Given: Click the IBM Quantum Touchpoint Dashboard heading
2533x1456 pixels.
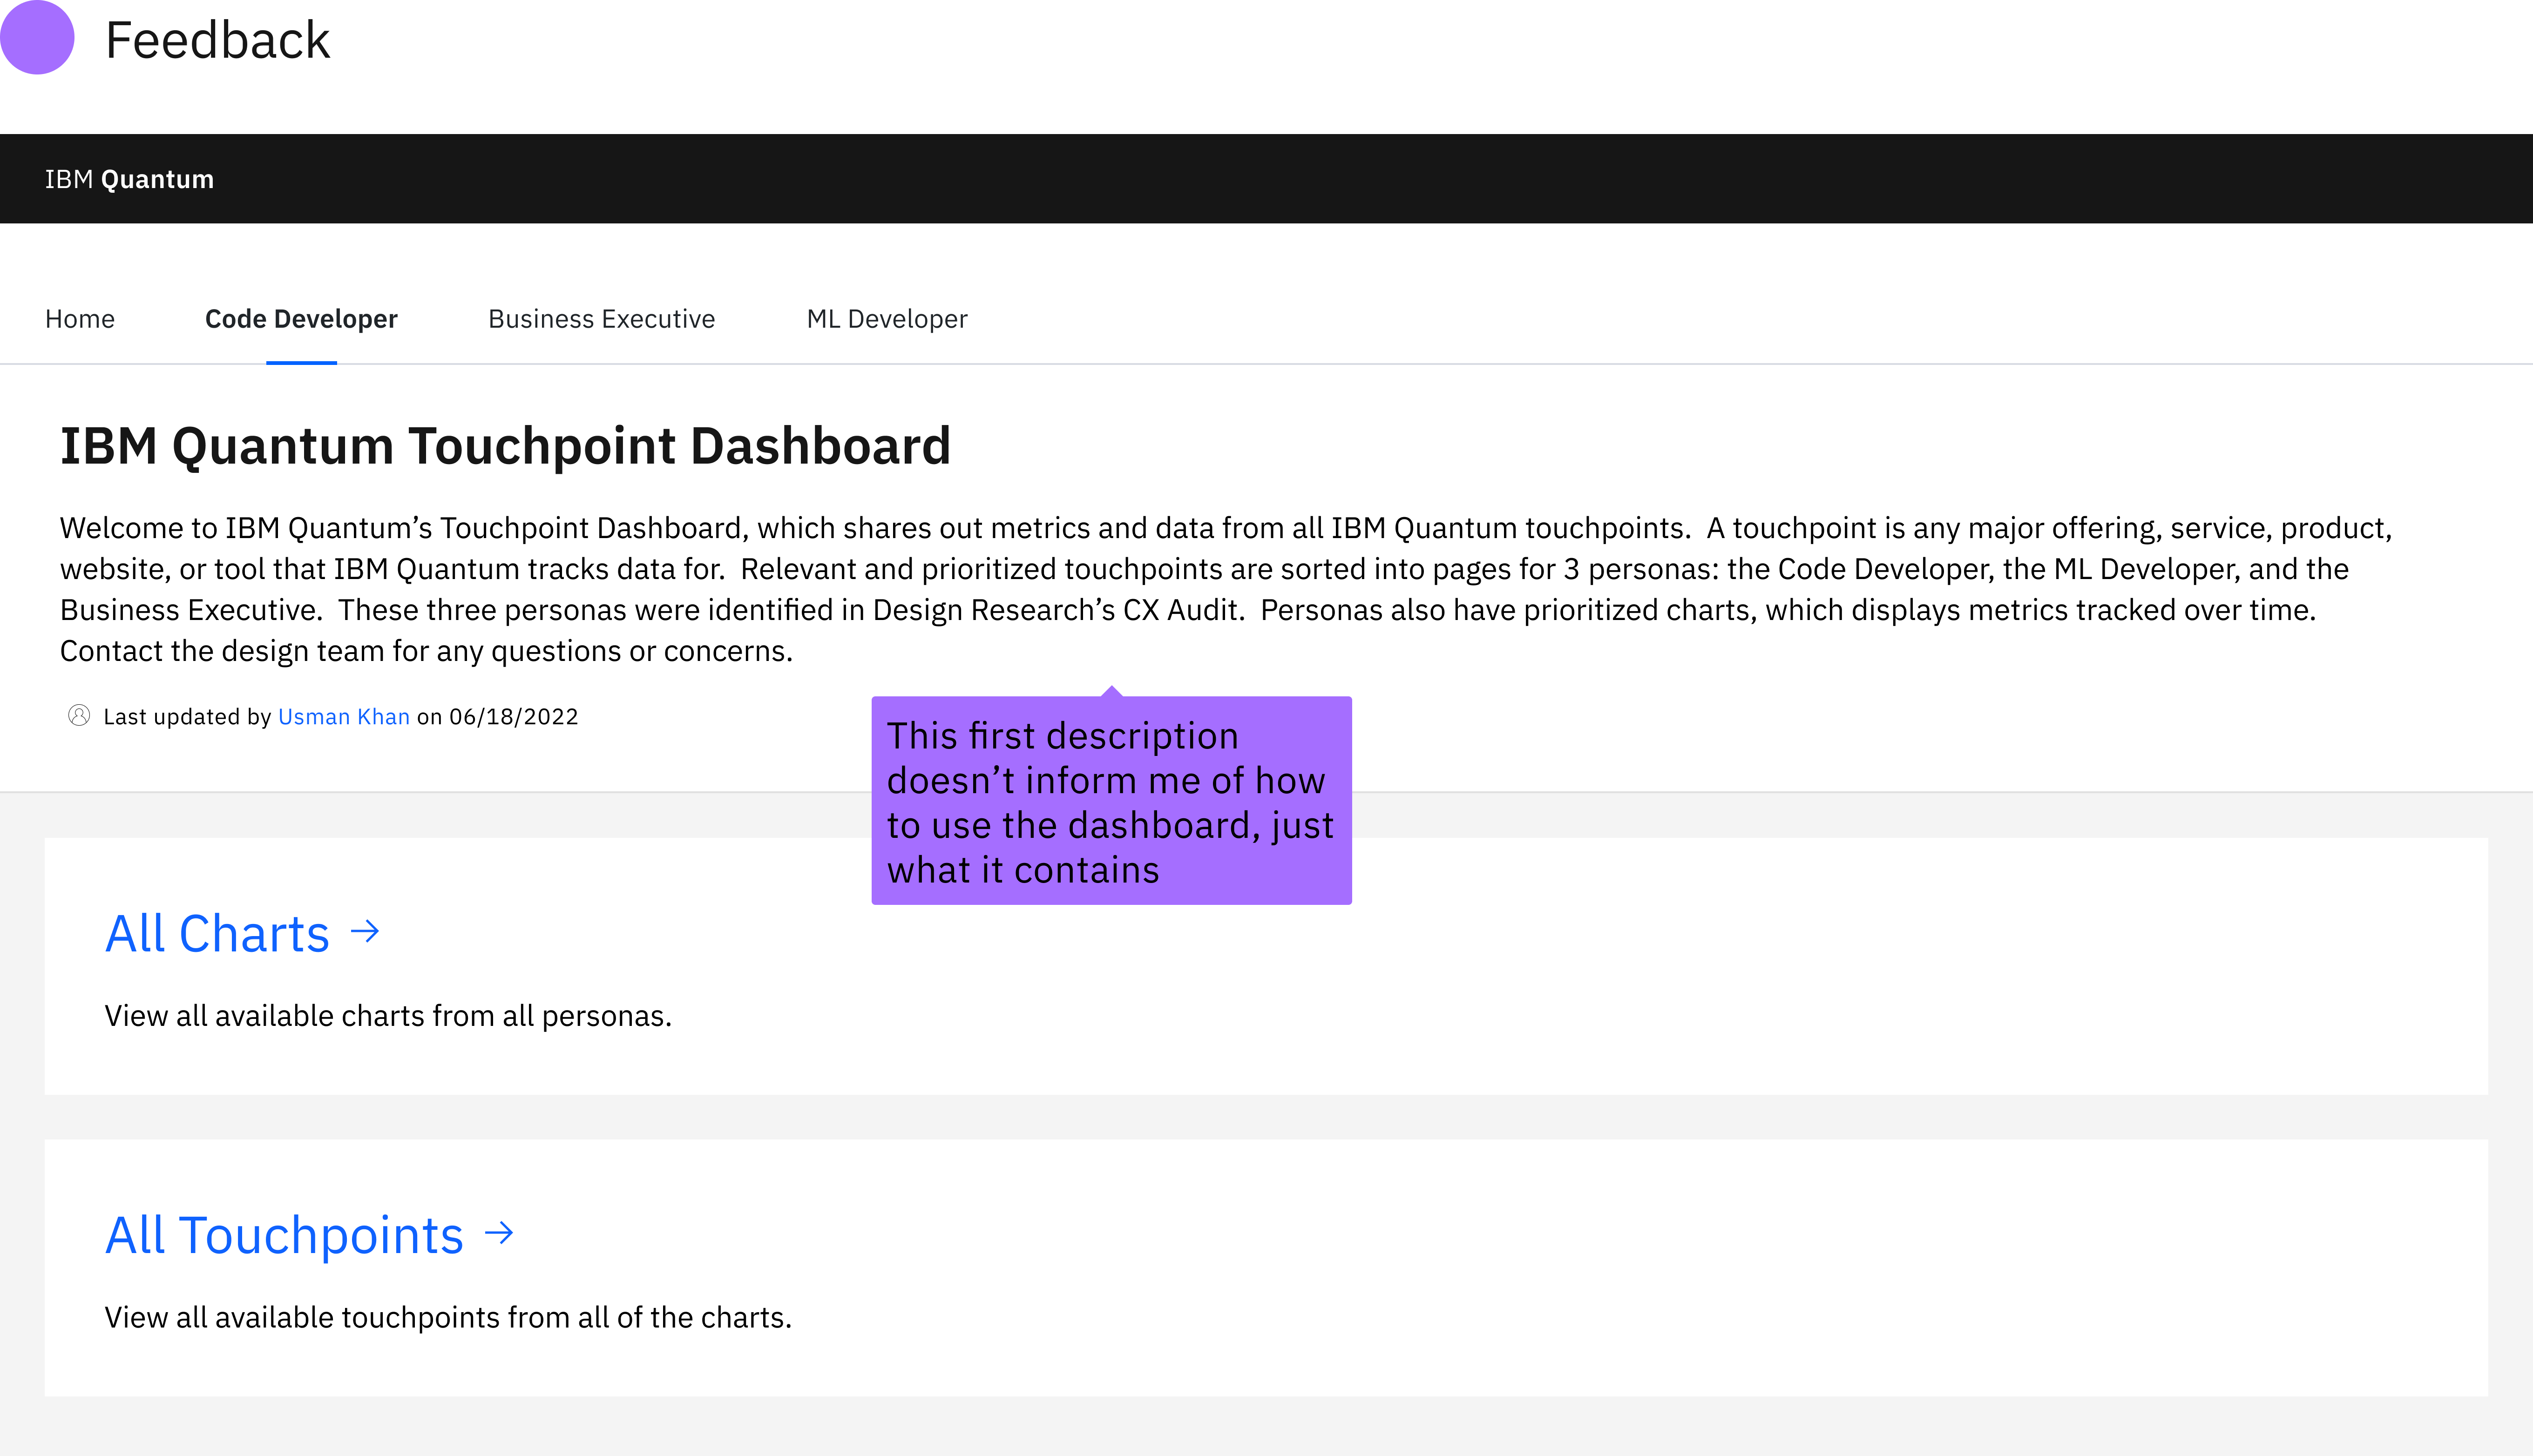Looking at the screenshot, I should 505,446.
